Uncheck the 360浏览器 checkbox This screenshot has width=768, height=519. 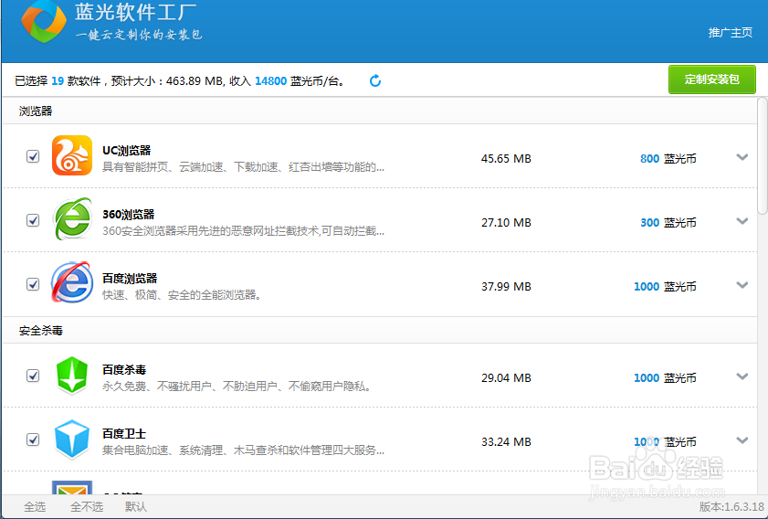coord(33,220)
